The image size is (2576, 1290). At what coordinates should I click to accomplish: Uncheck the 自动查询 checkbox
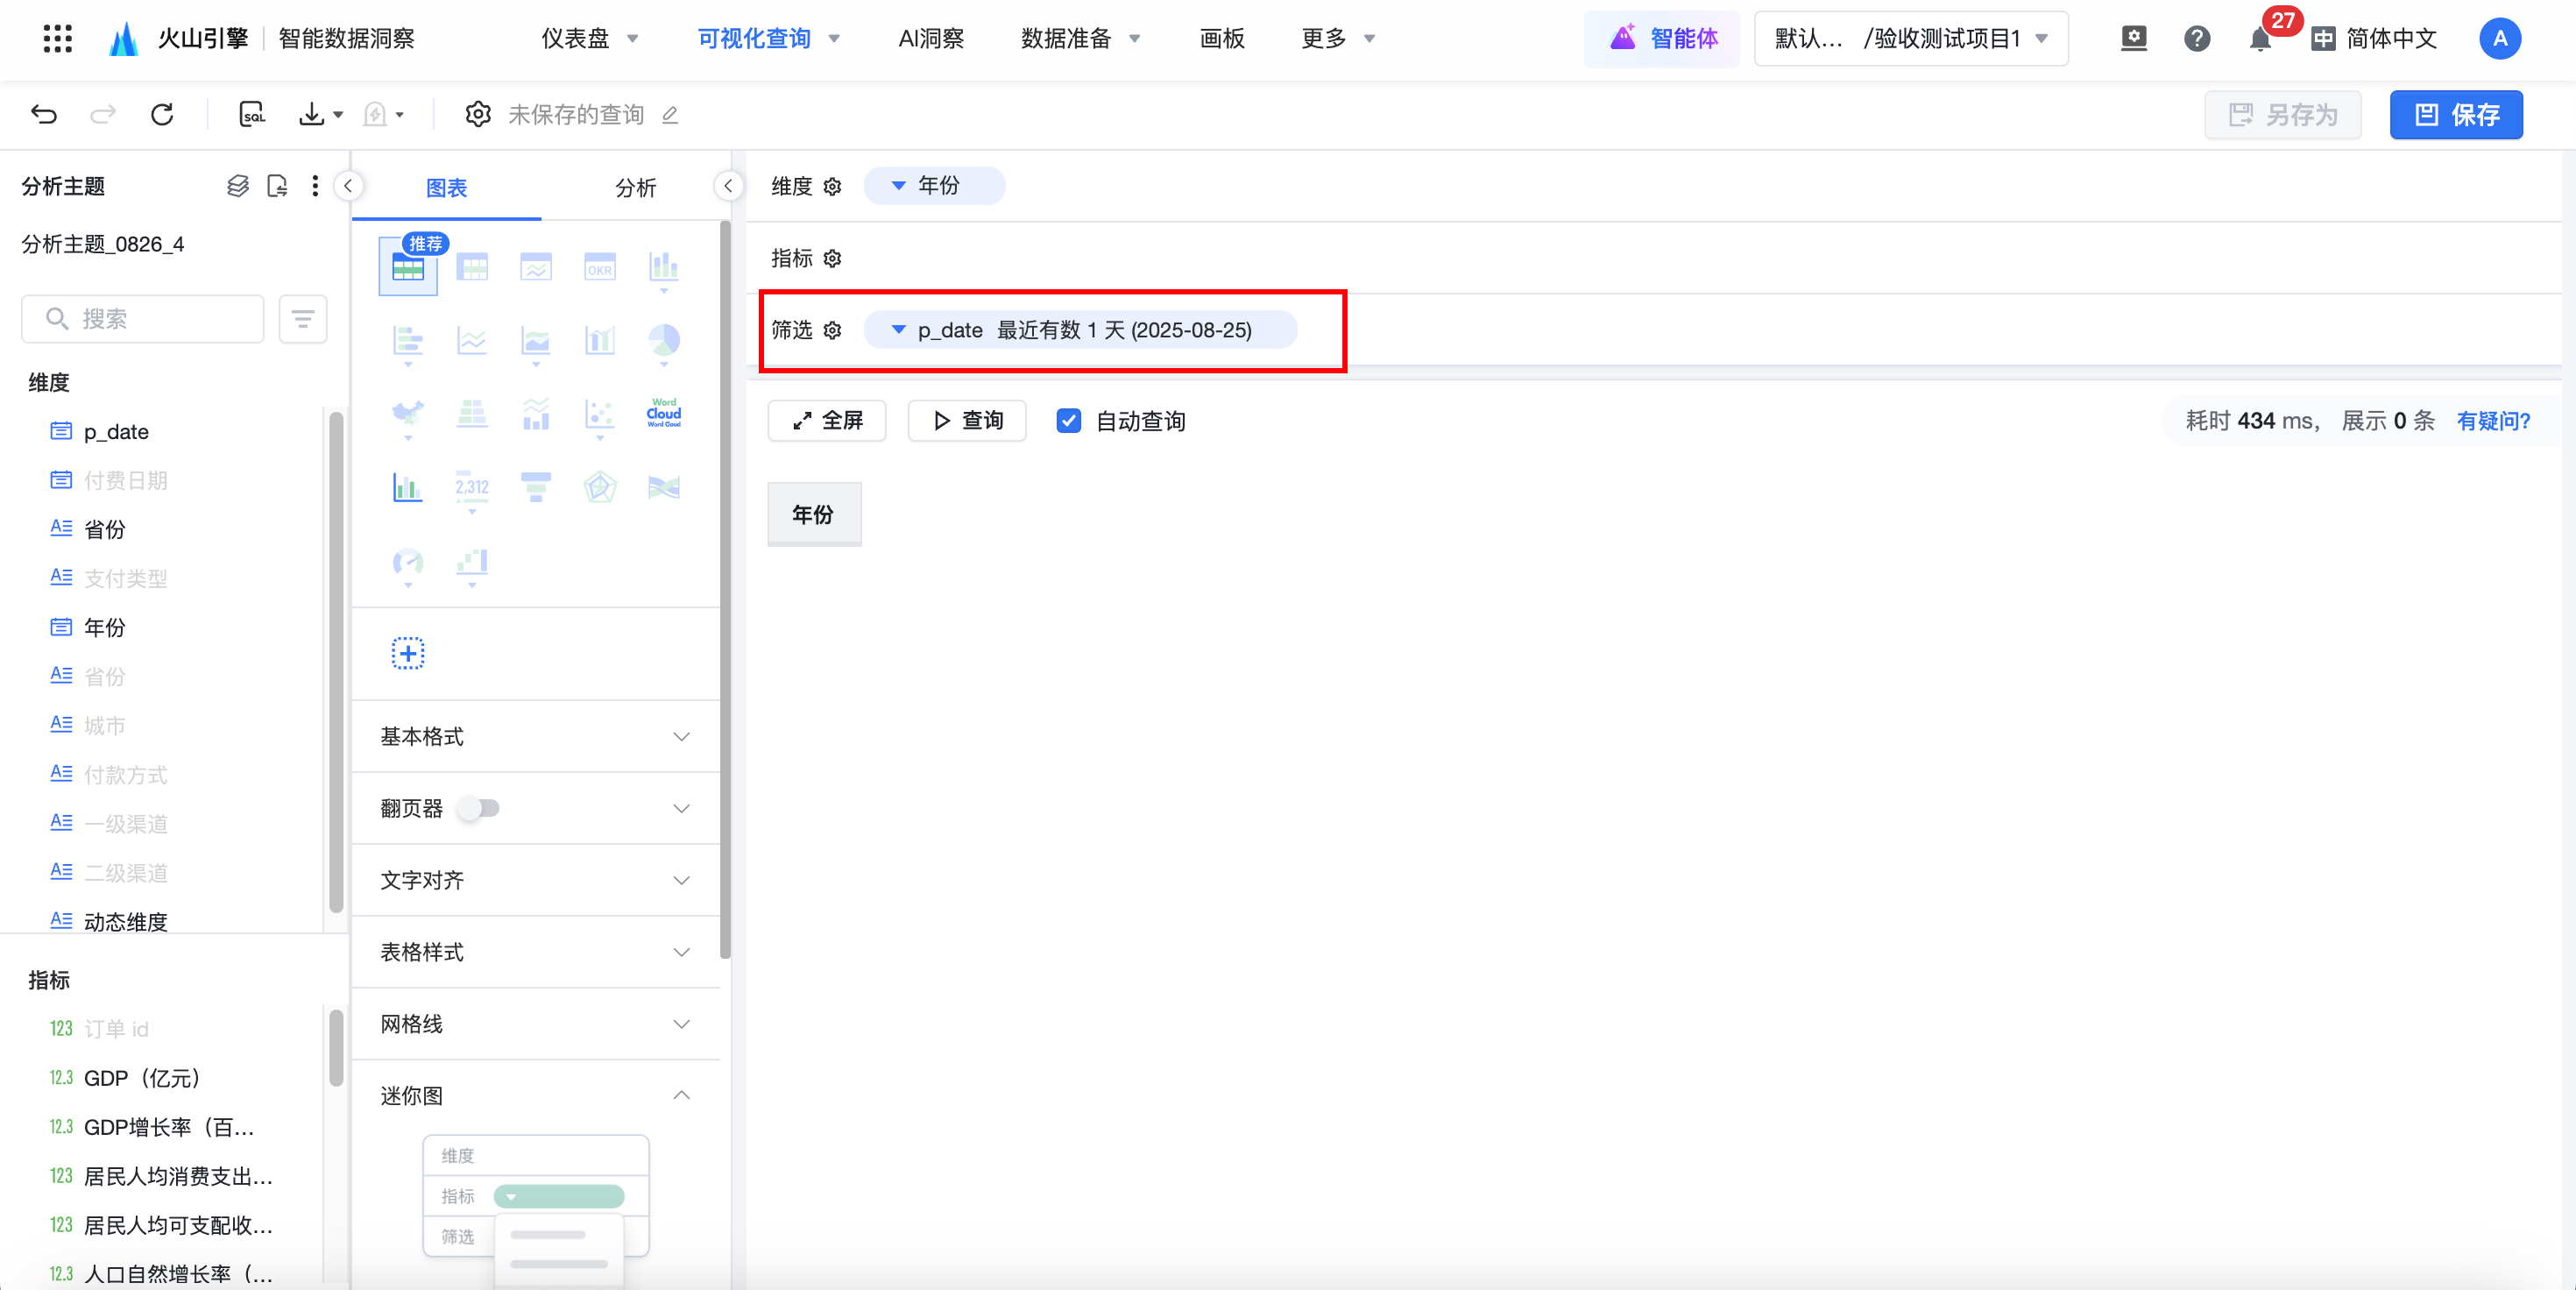(x=1068, y=421)
